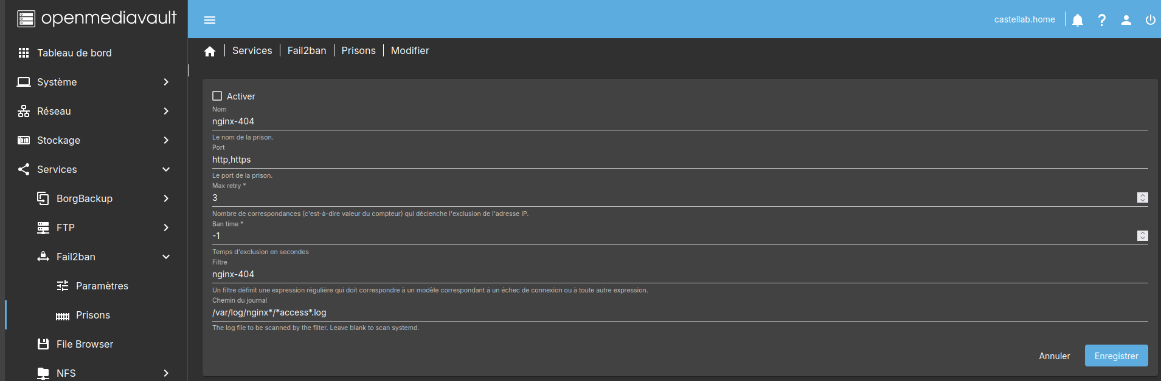Click the openmediavault logo
Viewport: 1161px width, 381px height.
tap(97, 19)
